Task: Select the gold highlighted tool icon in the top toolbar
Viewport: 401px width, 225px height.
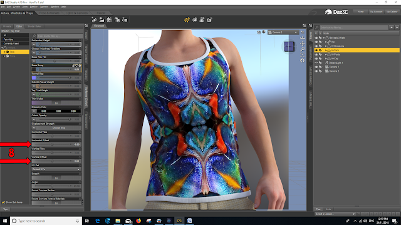Action: pyautogui.click(x=187, y=19)
